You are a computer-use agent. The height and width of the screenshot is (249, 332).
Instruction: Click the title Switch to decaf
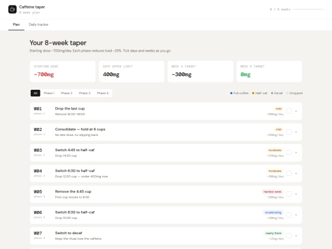click(x=68, y=233)
